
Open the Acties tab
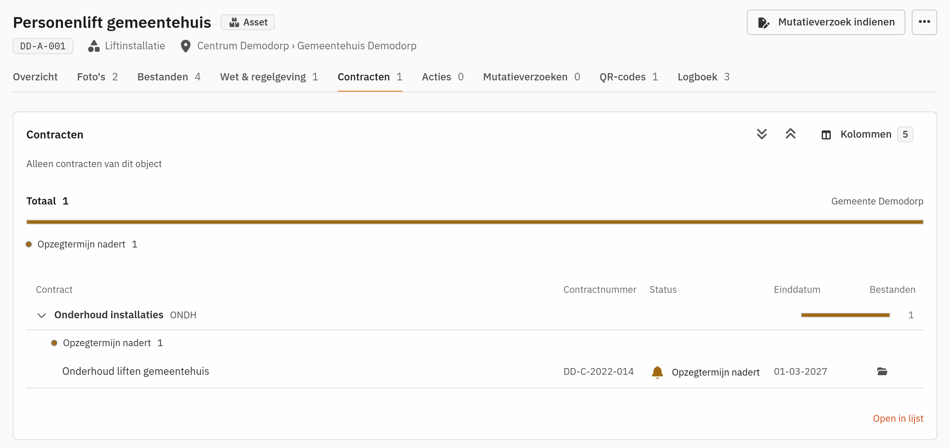443,77
